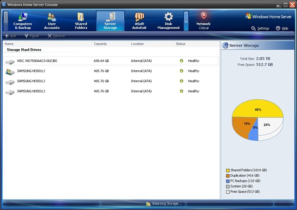
Task: Click the console title bar app icon
Action: tap(4, 4)
